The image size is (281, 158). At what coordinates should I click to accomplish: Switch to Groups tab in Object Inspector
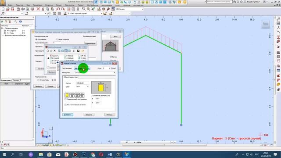[16, 80]
